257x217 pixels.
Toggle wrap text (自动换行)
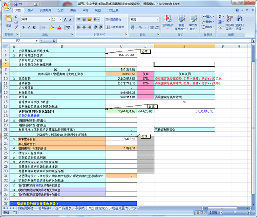(x=114, y=20)
